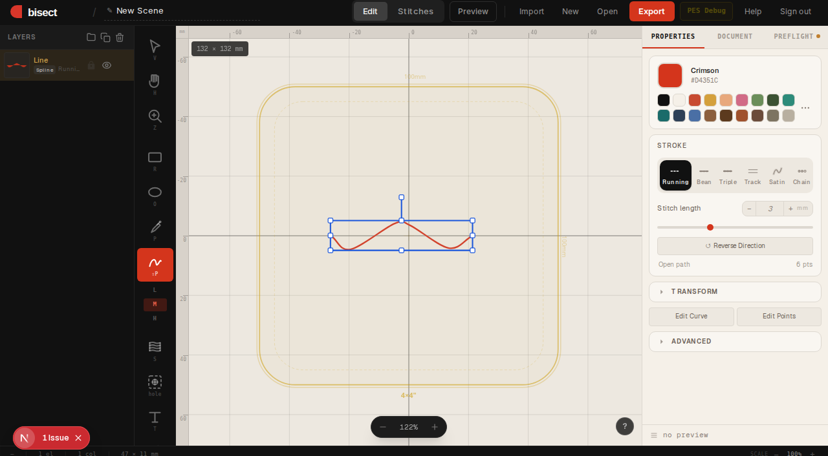Zoom in with the plus button

pos(435,427)
